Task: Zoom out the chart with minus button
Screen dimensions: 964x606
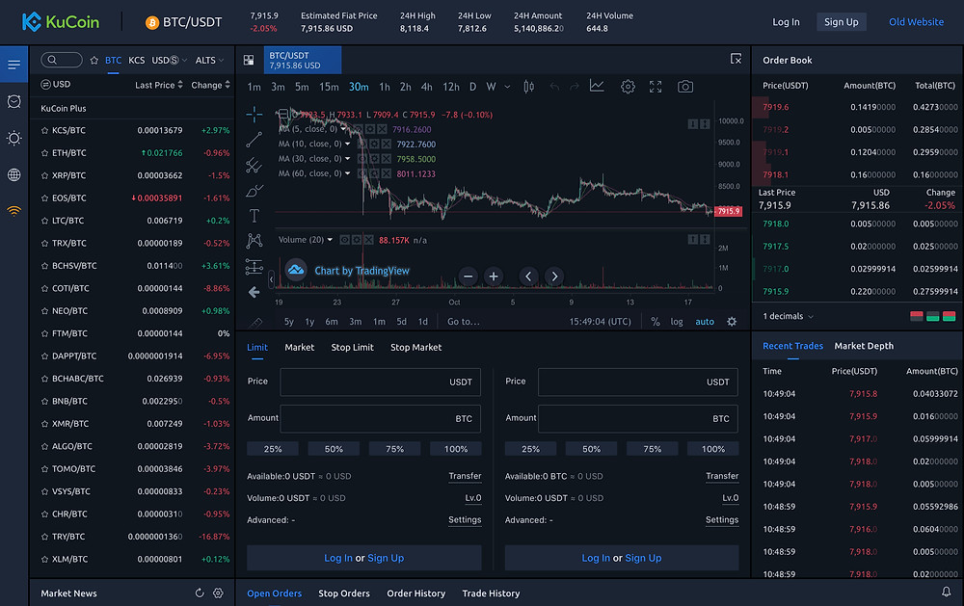Action: click(x=468, y=277)
